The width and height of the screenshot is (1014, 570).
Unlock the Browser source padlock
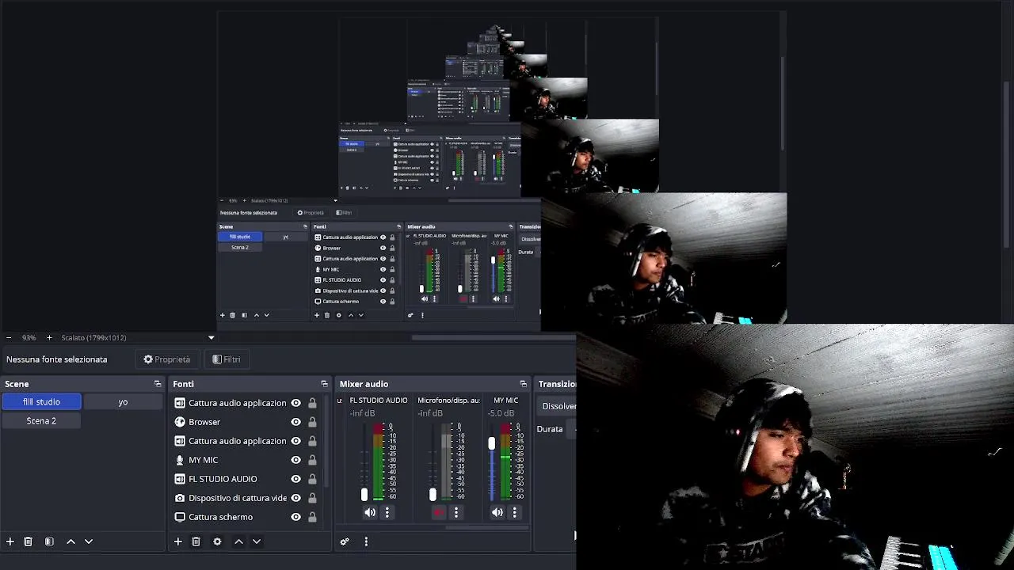click(x=312, y=422)
